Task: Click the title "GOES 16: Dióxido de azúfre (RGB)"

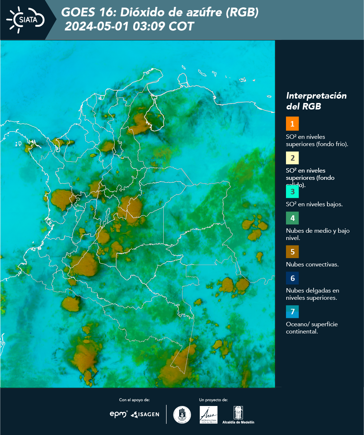Action: pyautogui.click(x=160, y=13)
